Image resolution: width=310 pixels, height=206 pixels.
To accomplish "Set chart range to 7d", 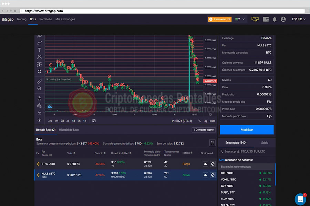I will (x=62, y=121).
